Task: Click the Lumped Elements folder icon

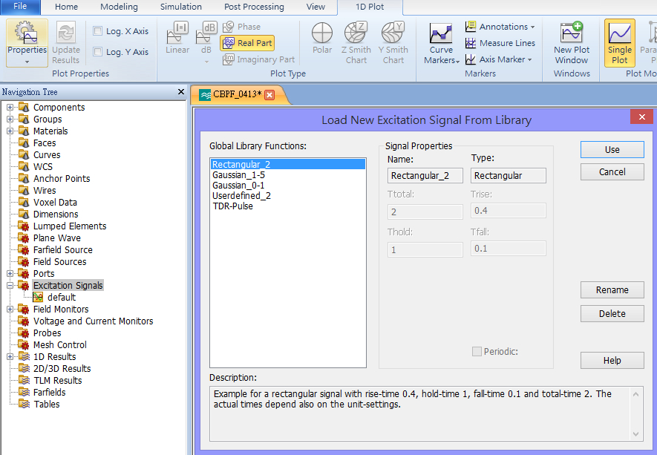Action: (24, 226)
